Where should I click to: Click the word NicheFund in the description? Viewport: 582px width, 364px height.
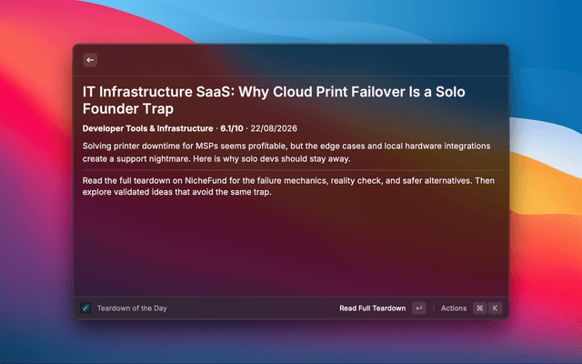206,181
